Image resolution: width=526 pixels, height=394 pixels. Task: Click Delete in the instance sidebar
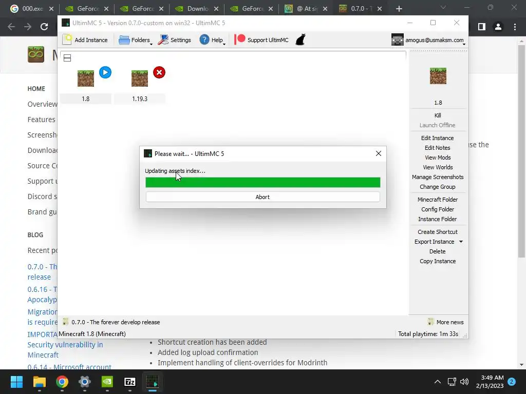tap(438, 251)
